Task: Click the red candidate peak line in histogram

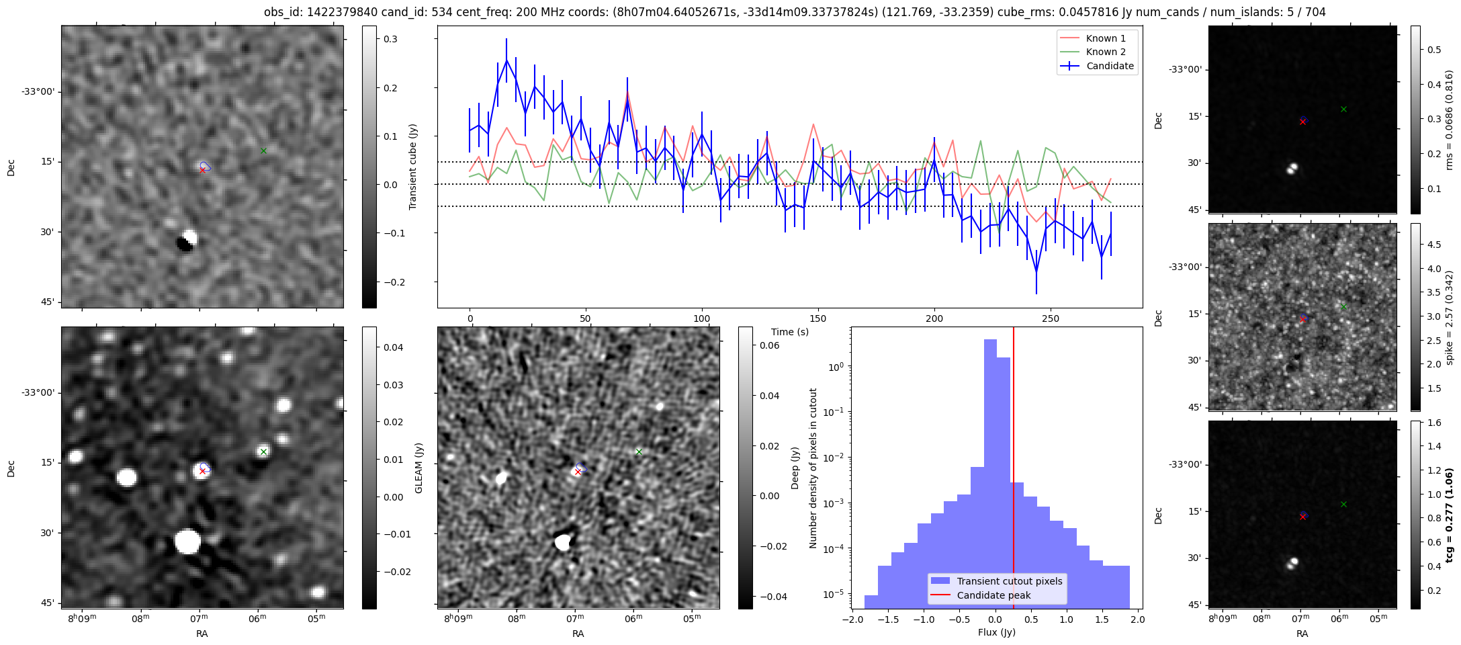Action: (x=1014, y=437)
